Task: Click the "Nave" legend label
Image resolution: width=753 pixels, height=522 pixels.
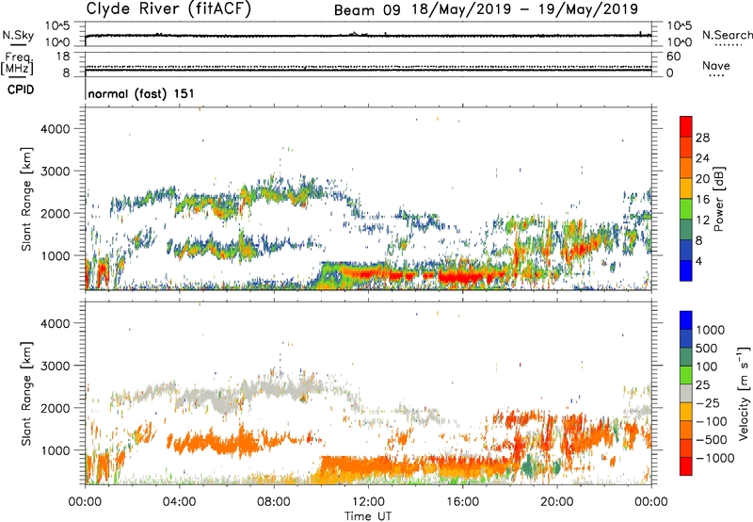Action: [716, 65]
